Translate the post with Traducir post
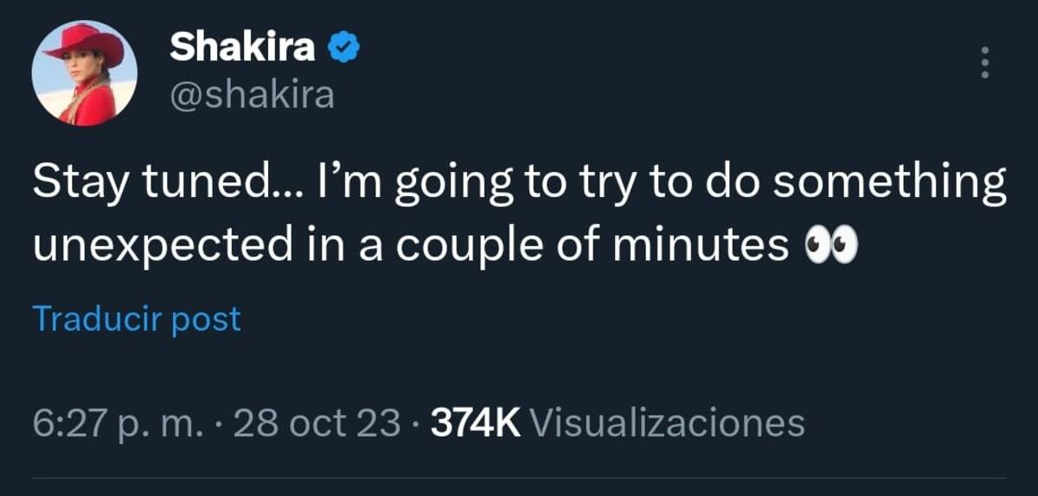This screenshot has width=1038, height=496. (137, 319)
